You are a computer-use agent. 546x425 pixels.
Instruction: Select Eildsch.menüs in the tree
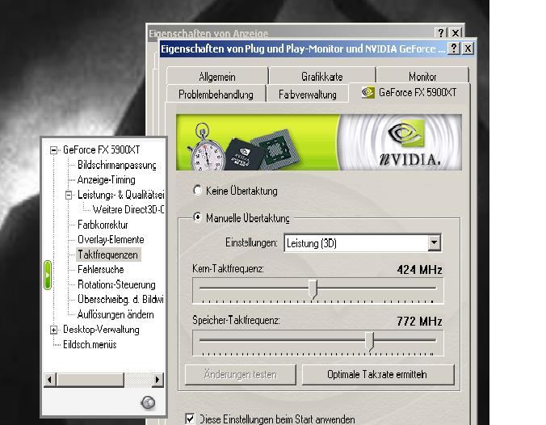click(90, 344)
